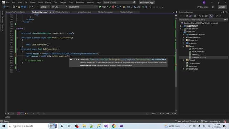Click the search magnifier in Solution Explorer

pyautogui.click(x=225, y=20)
